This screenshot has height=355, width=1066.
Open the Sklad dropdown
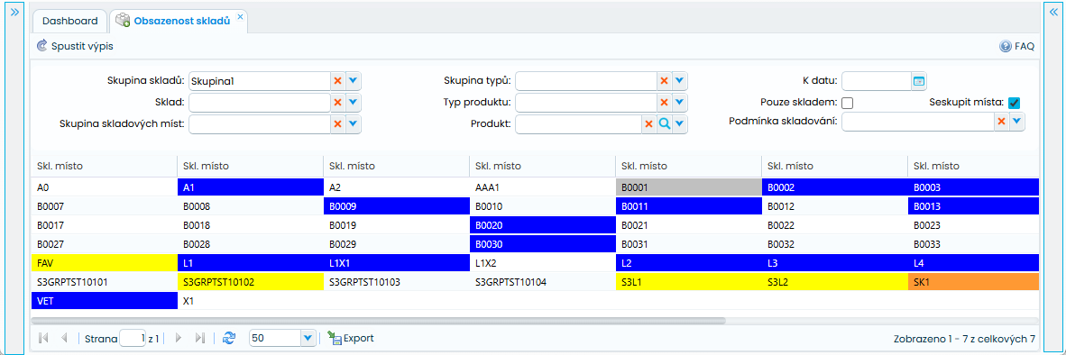tap(353, 103)
